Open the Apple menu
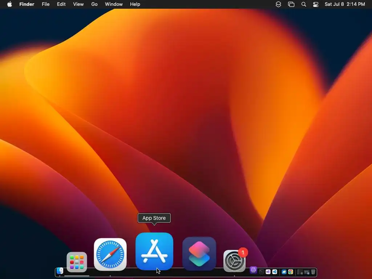The height and width of the screenshot is (279, 372). click(x=9, y=4)
